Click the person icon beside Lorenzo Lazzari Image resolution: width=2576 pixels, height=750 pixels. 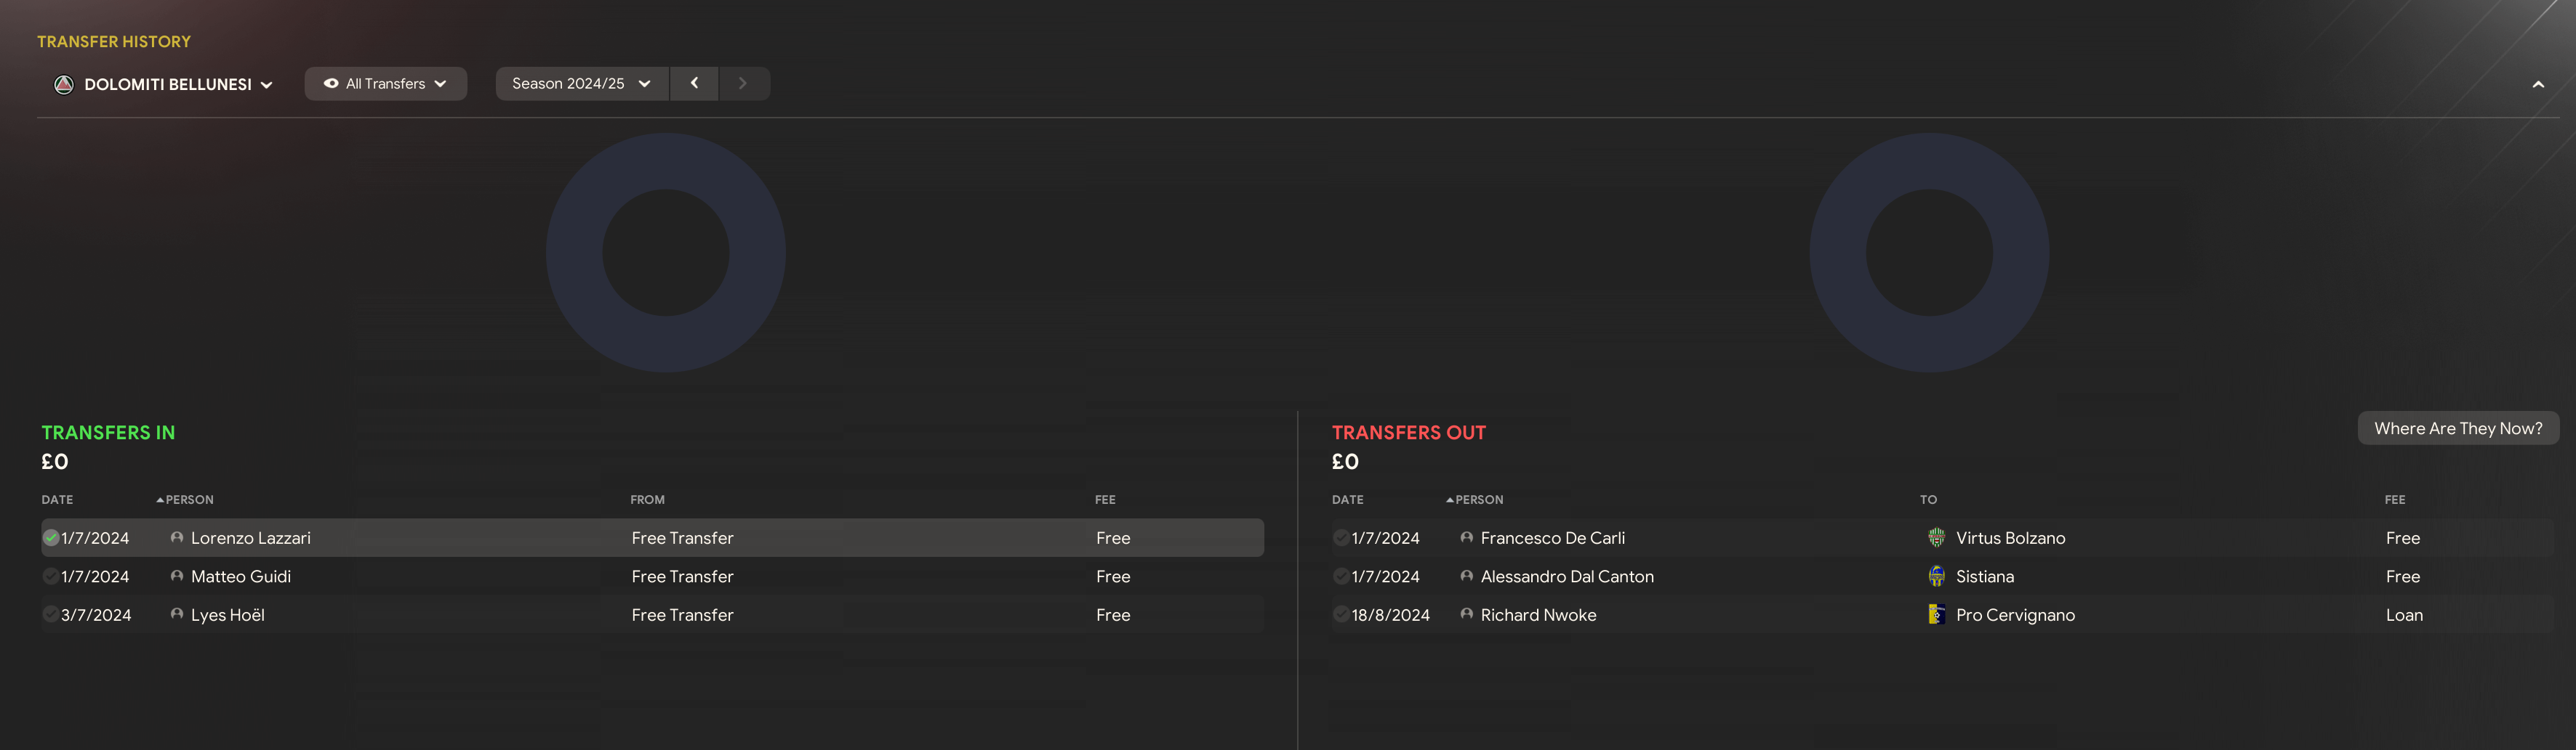(177, 538)
